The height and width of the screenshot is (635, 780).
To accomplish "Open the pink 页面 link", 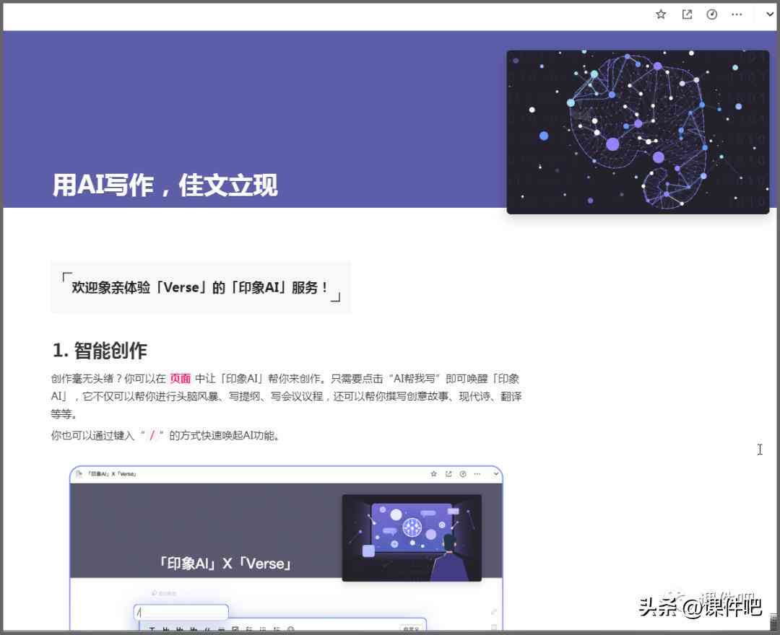I will (180, 379).
